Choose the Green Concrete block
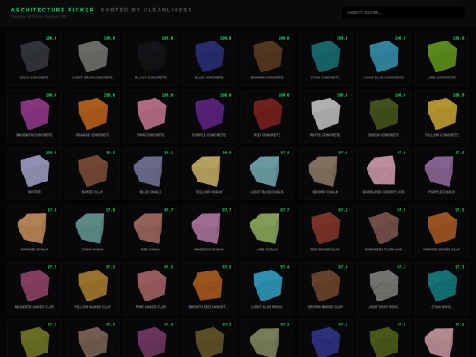The image size is (476, 357). (x=383, y=116)
